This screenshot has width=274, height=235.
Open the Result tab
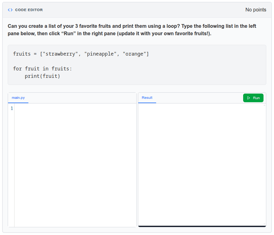[147, 98]
